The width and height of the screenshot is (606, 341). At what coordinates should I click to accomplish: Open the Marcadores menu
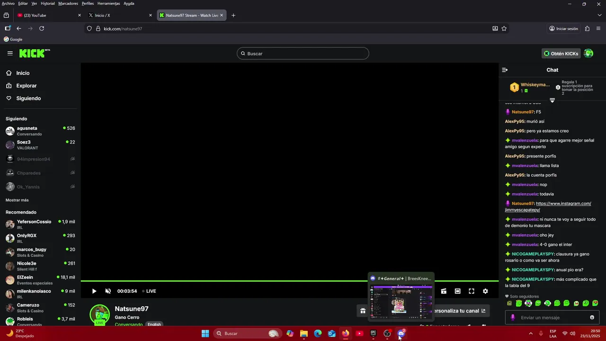(68, 3)
